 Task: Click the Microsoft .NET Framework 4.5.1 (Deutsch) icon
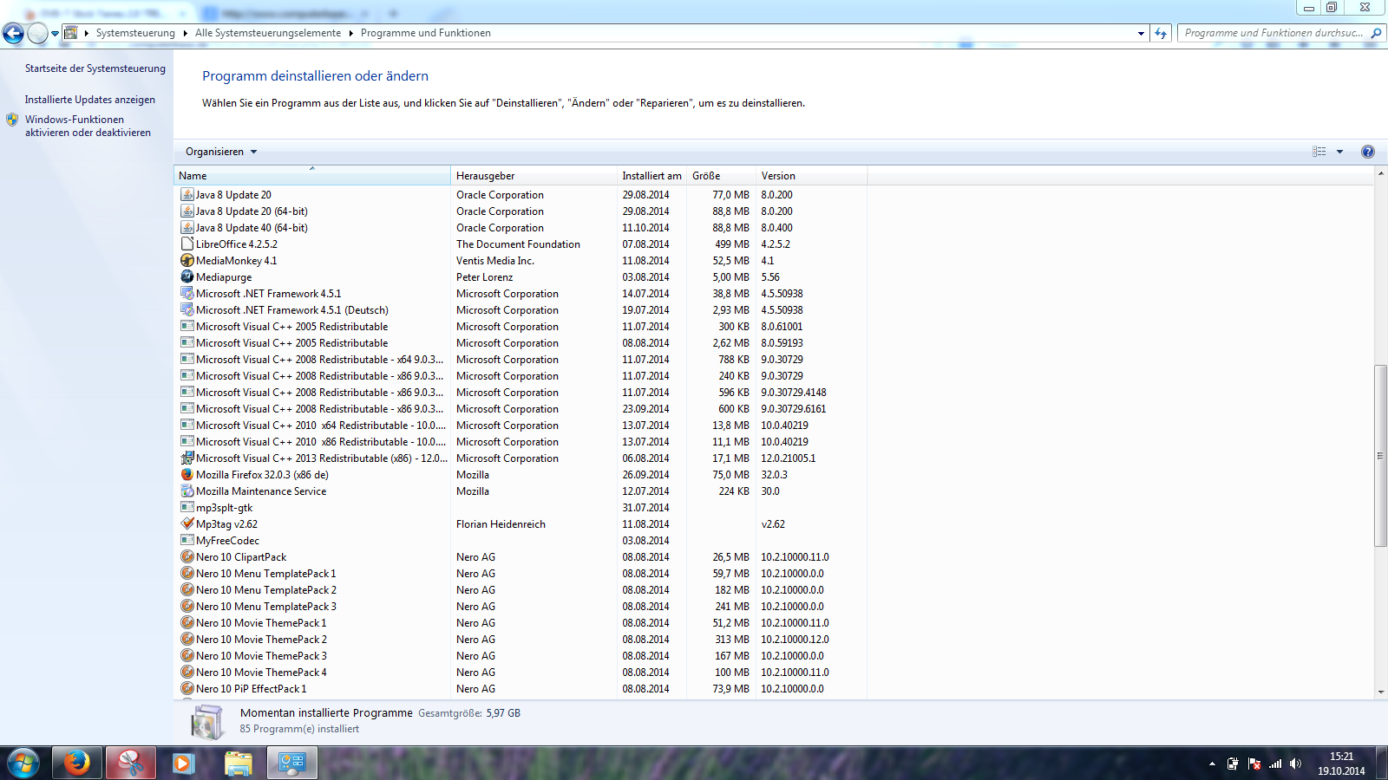click(187, 310)
